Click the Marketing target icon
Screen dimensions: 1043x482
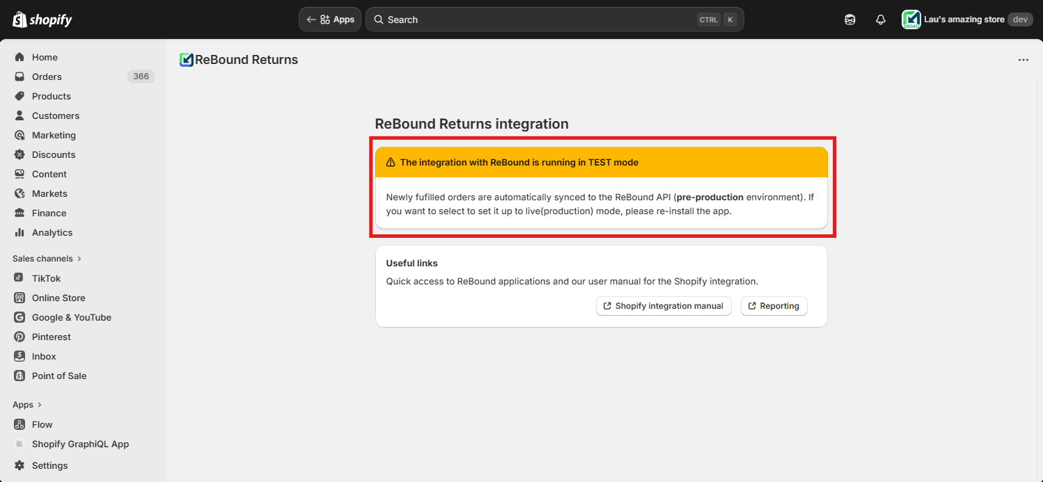[x=19, y=135]
